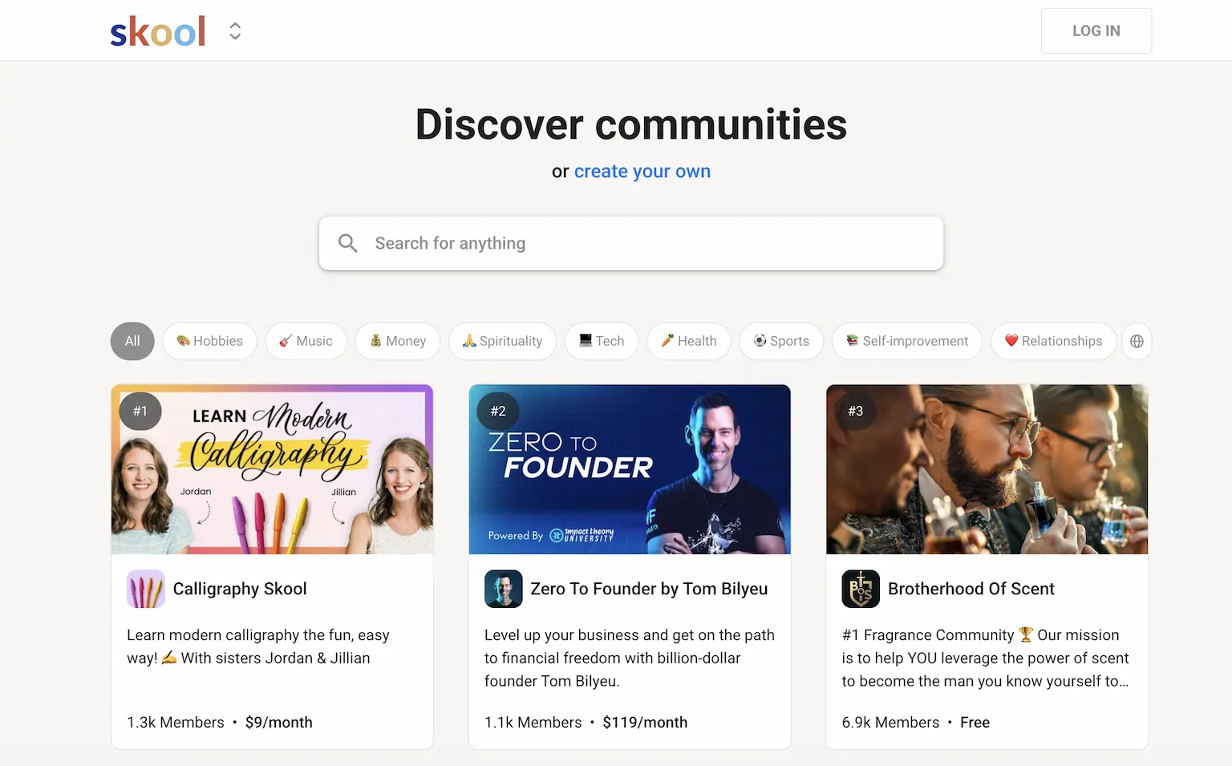This screenshot has height=766, width=1232.
Task: Click the Brotherhood Of Scent crest icon
Action: pos(861,589)
